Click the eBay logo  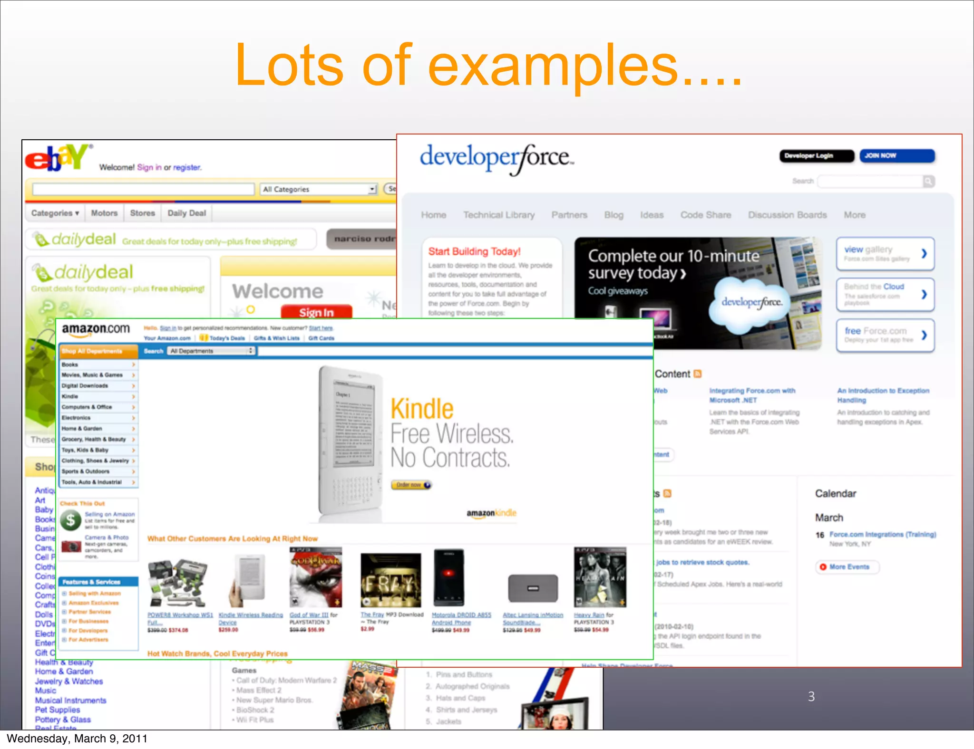coord(59,158)
